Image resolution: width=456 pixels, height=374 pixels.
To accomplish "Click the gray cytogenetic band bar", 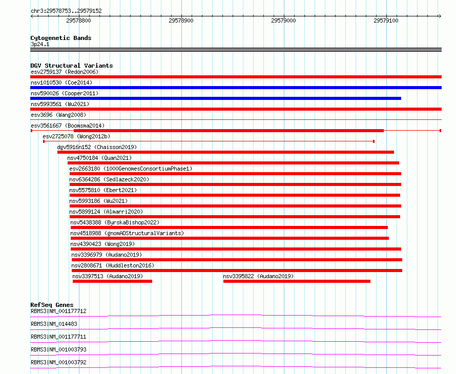I will [236, 50].
